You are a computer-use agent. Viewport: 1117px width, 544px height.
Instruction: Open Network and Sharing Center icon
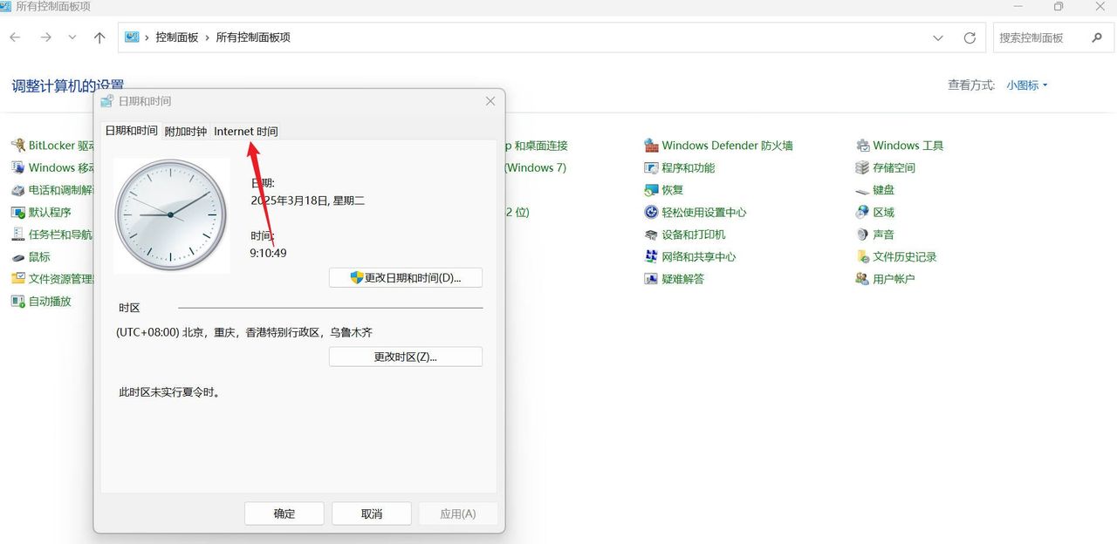click(x=651, y=257)
